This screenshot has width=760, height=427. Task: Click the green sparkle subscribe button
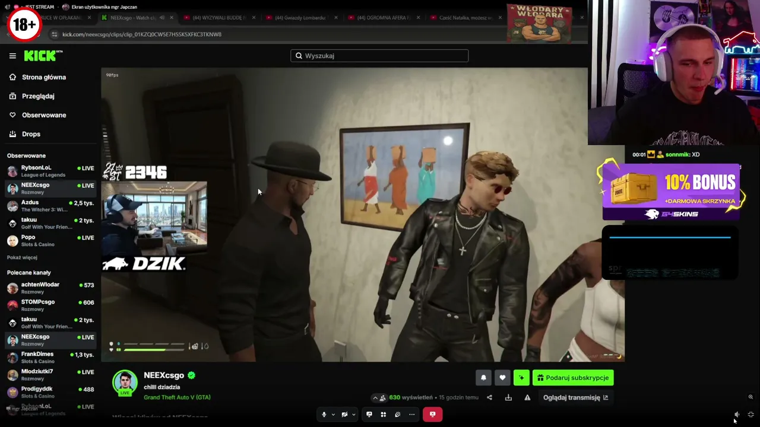[521, 378]
